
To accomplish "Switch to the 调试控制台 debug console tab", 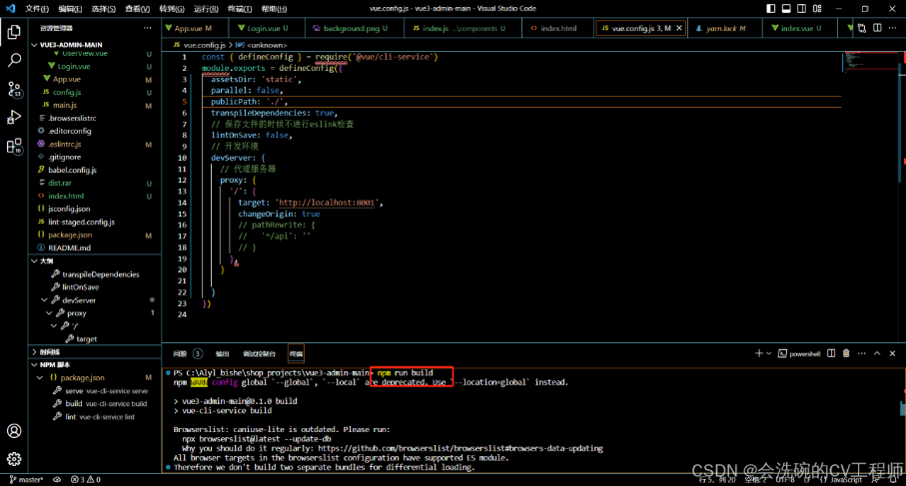I will point(260,354).
